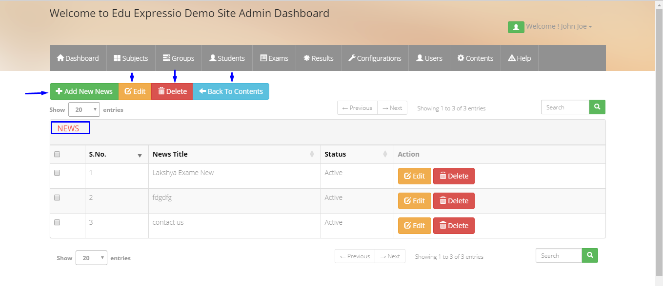
Task: Open Contents from the gear icon
Action: pos(461,58)
